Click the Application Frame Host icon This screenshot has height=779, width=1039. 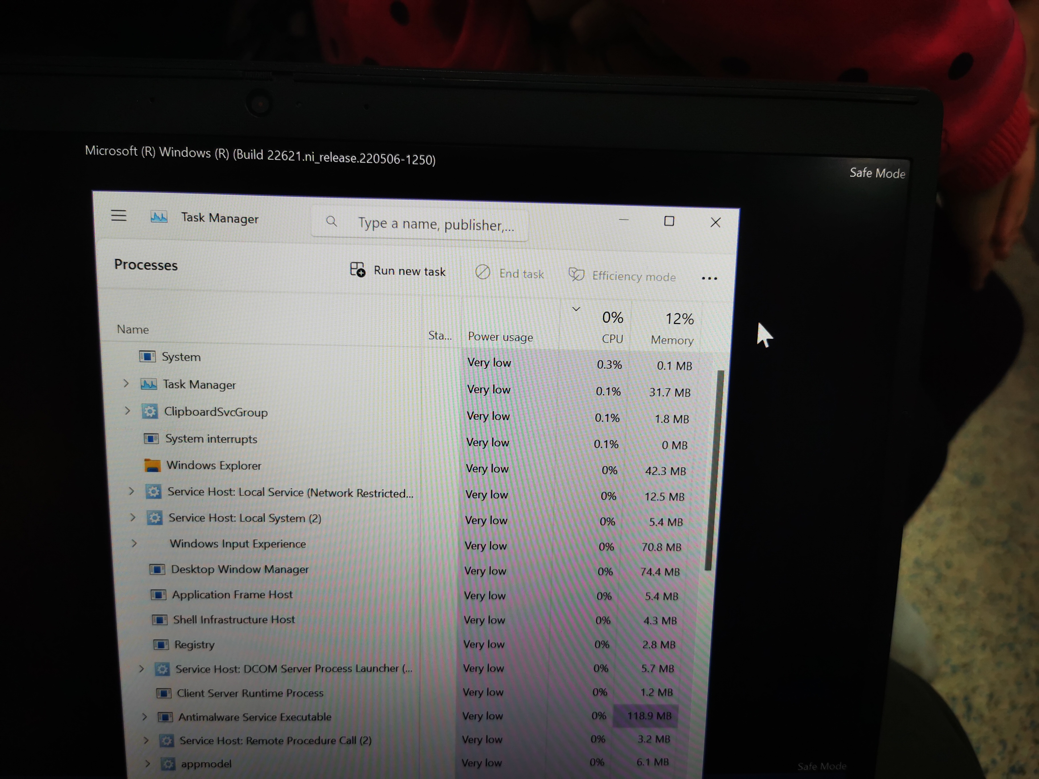[x=158, y=595]
